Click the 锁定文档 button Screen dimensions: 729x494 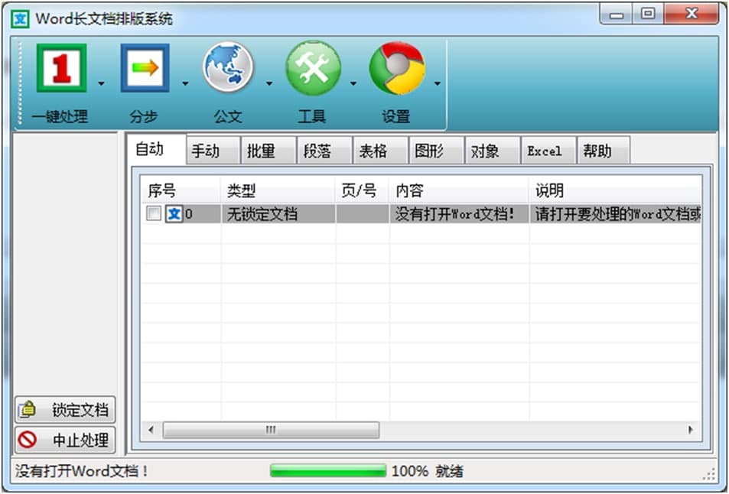tap(64, 410)
